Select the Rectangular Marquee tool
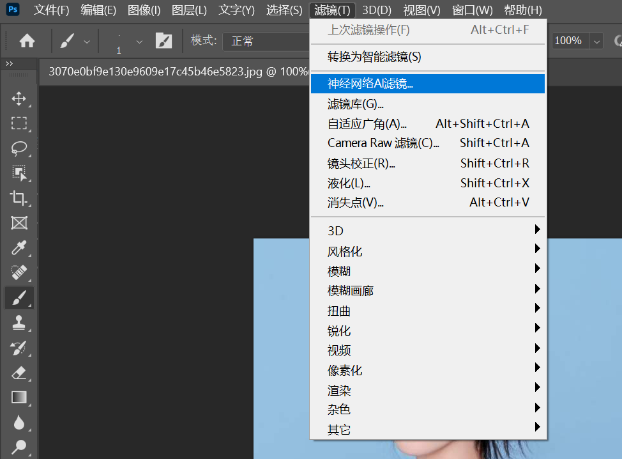Viewport: 622px width, 459px height. [19, 123]
